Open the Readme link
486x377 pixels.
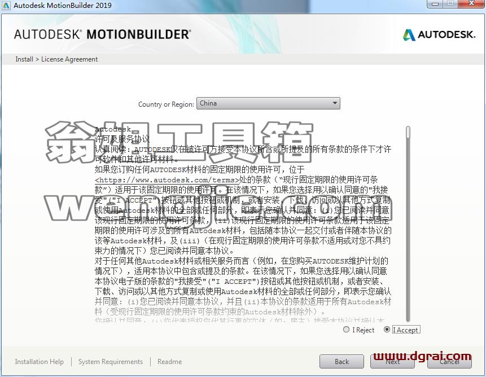(x=169, y=362)
